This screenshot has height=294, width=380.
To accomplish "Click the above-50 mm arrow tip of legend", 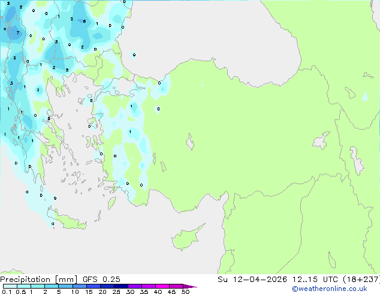I will (190, 286).
